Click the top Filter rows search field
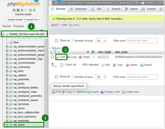This screenshot has width=165, height=129. pos(142,40)
